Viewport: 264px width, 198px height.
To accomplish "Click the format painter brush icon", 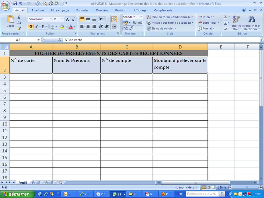I will [x=19, y=29].
